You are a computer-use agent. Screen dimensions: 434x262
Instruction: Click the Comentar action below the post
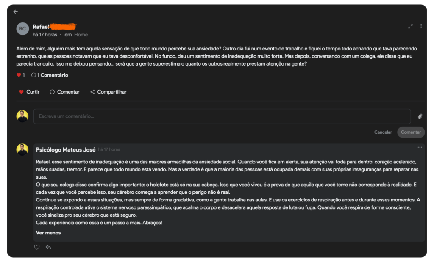64,92
